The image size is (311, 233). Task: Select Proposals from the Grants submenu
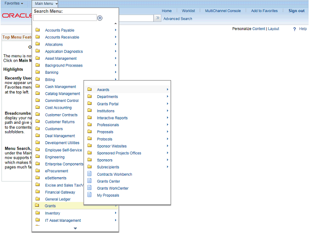[105, 132]
